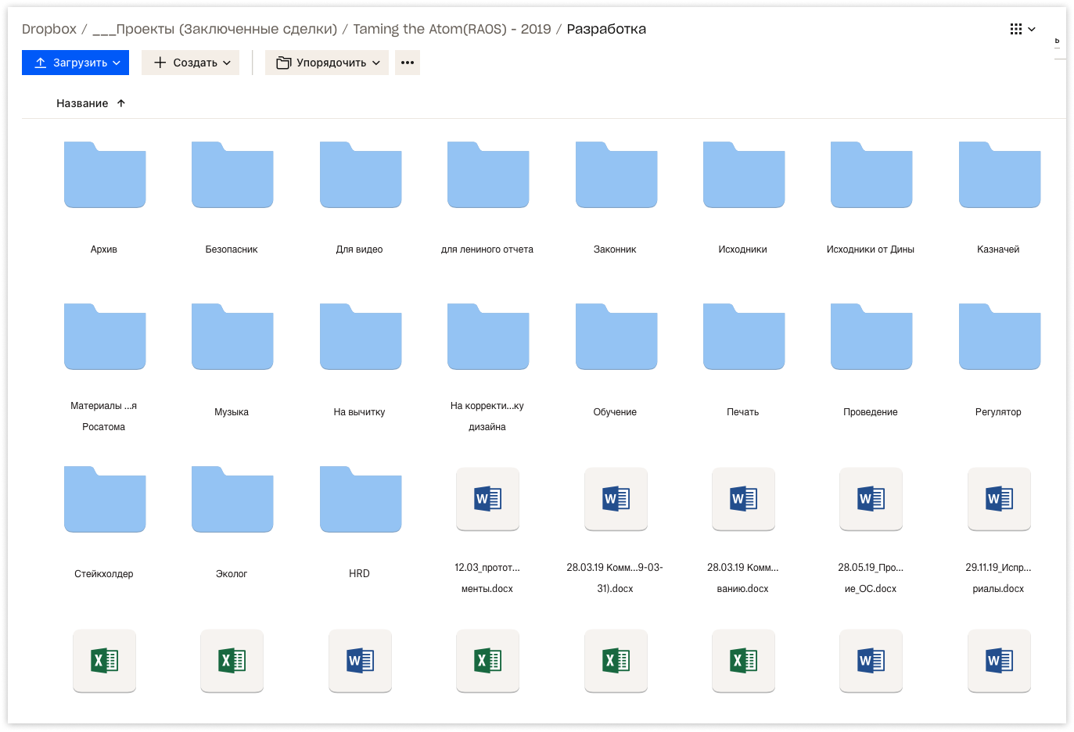The image size is (1074, 732).
Task: Open the Исходники folder icon
Action: [x=744, y=174]
